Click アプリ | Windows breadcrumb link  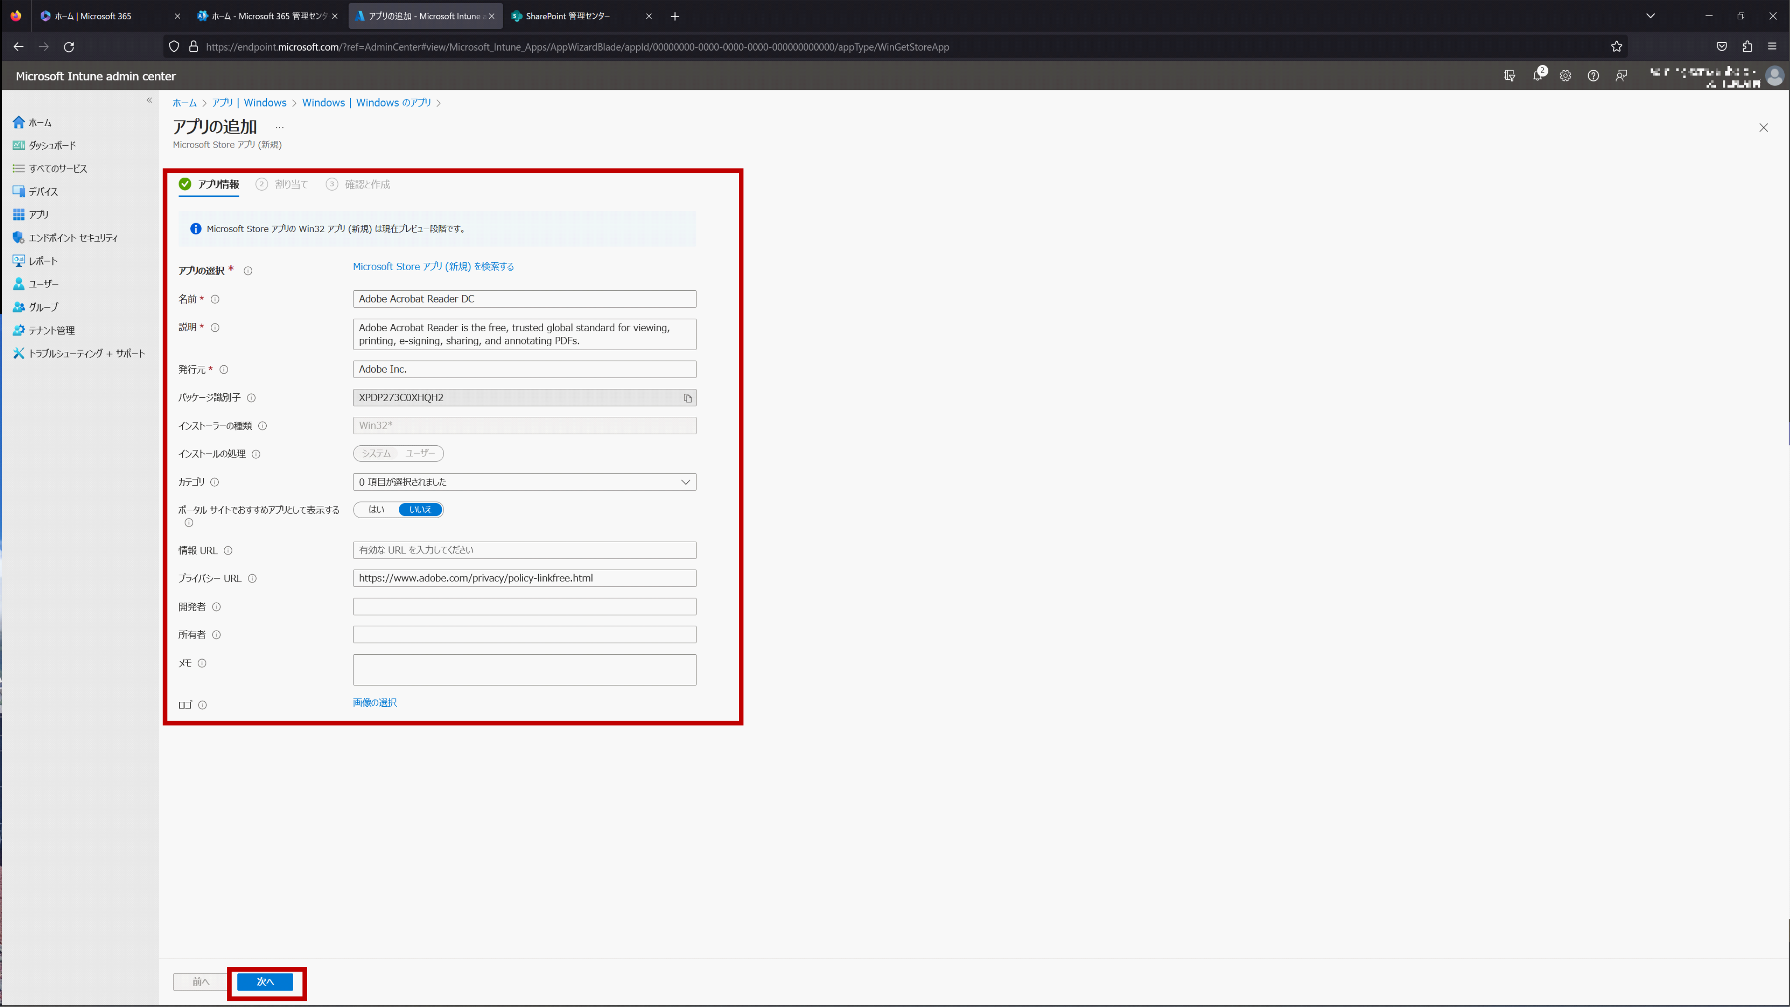tap(250, 103)
